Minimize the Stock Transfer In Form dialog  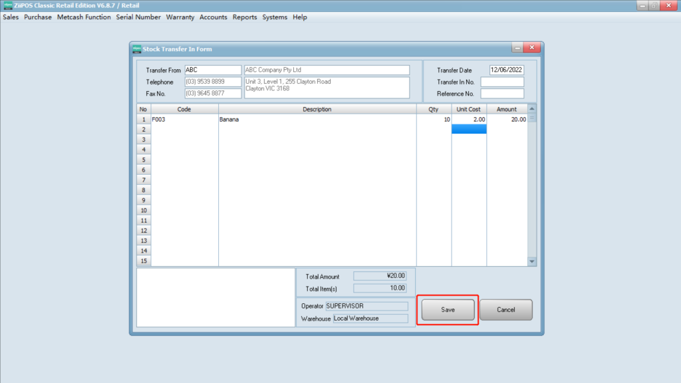pos(517,49)
